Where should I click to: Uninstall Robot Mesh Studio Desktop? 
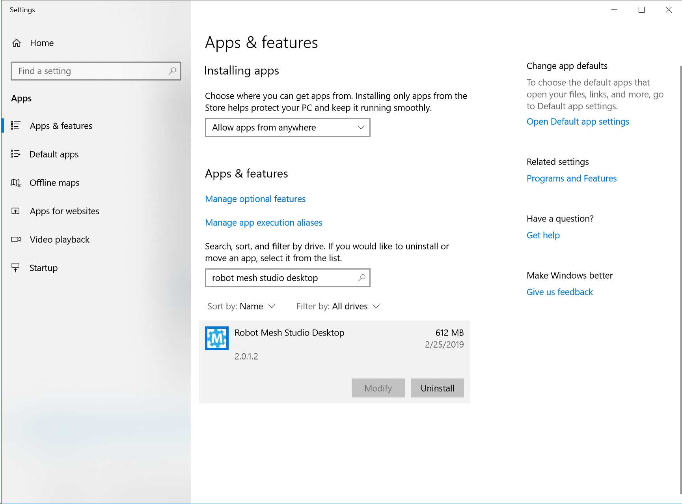437,388
